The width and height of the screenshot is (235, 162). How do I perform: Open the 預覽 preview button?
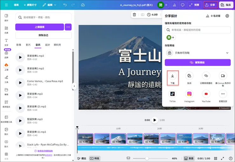coord(194,5)
